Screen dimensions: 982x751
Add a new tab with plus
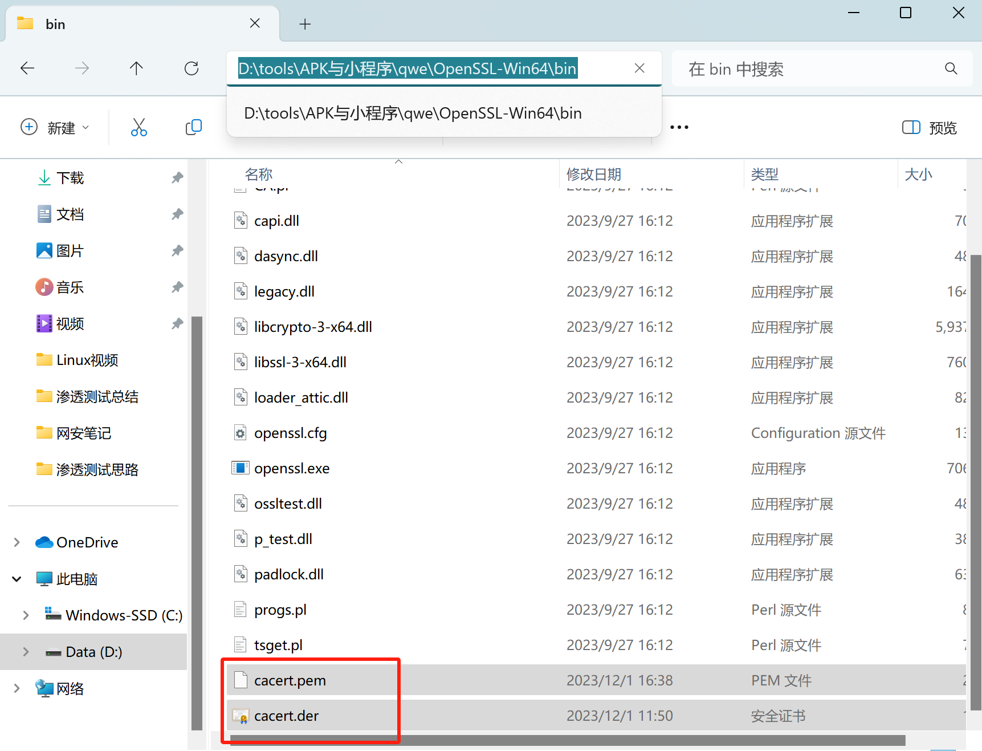tap(305, 24)
